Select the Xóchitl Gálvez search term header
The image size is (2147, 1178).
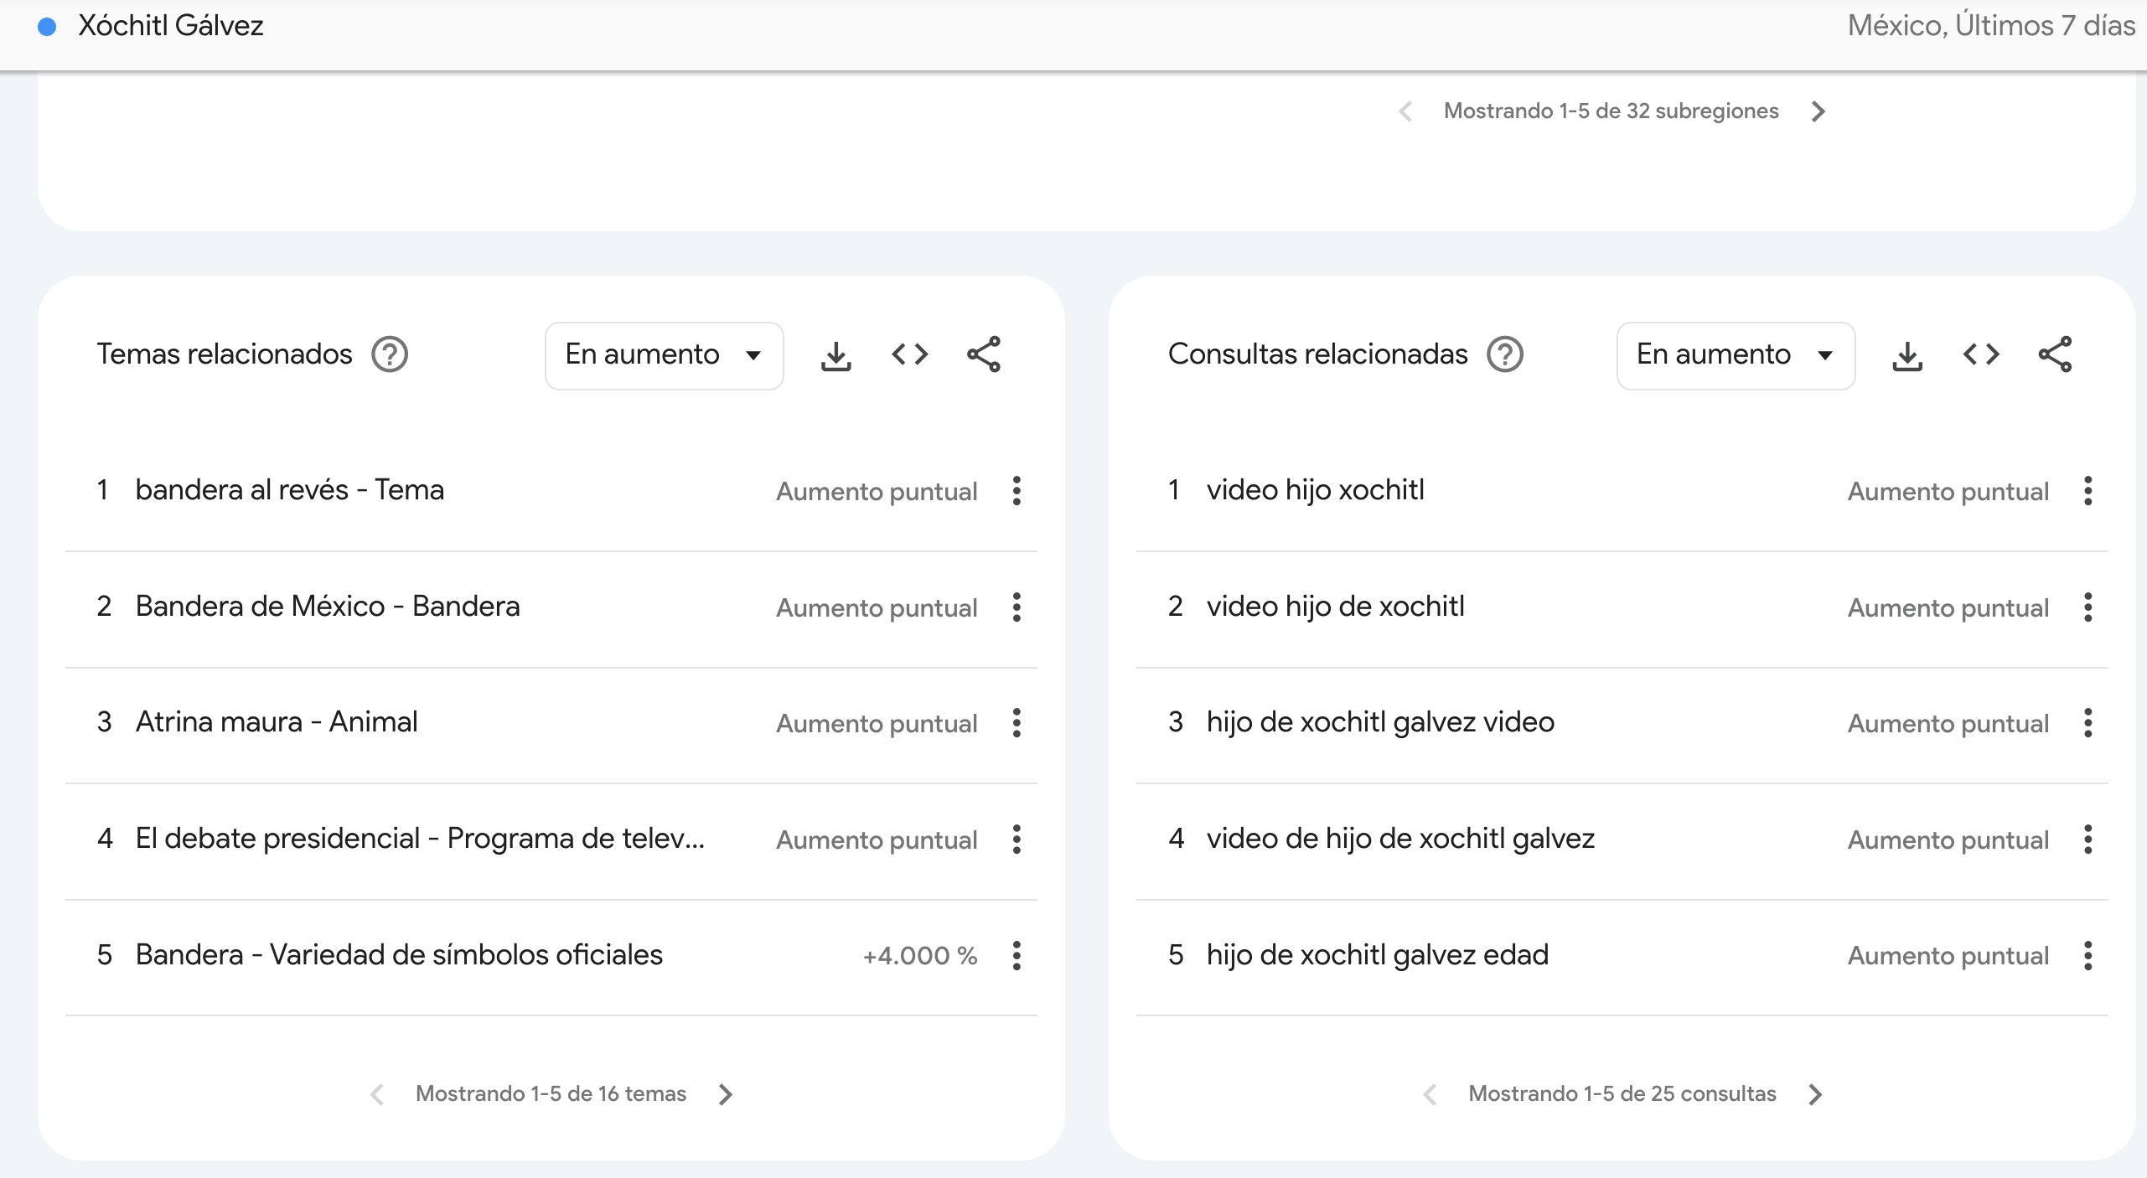[171, 26]
